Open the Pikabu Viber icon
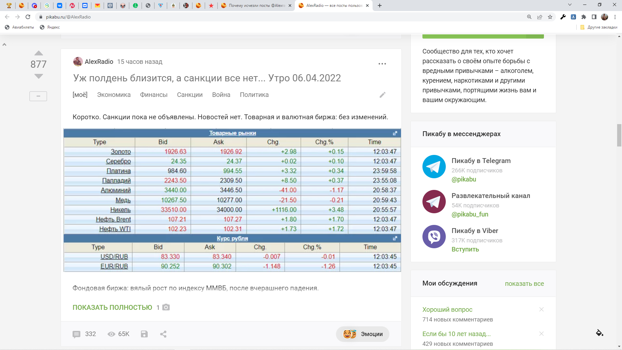Viewport: 622px width, 350px height. click(434, 237)
